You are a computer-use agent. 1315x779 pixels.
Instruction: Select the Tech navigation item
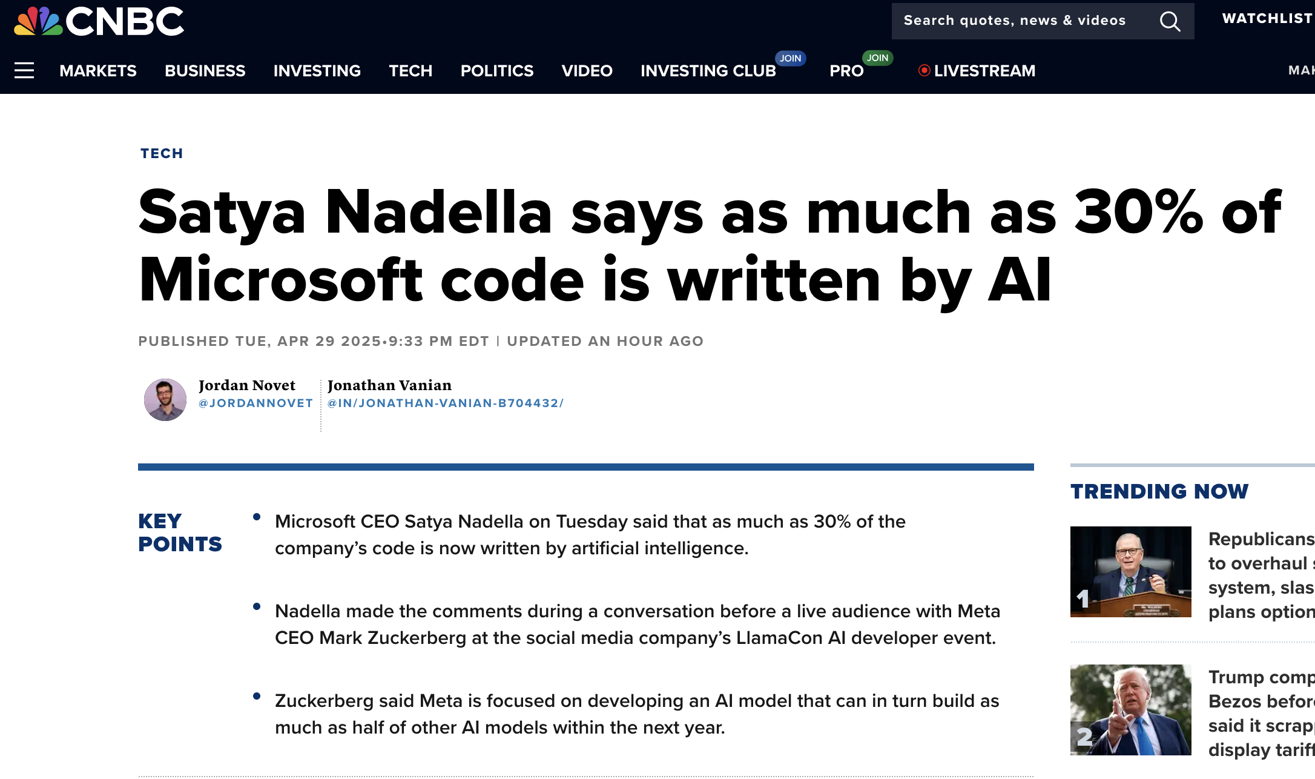click(x=410, y=71)
